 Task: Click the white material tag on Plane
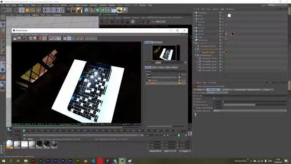pos(229,15)
